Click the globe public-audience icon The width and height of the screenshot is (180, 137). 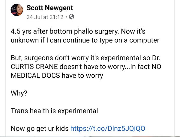71,17
